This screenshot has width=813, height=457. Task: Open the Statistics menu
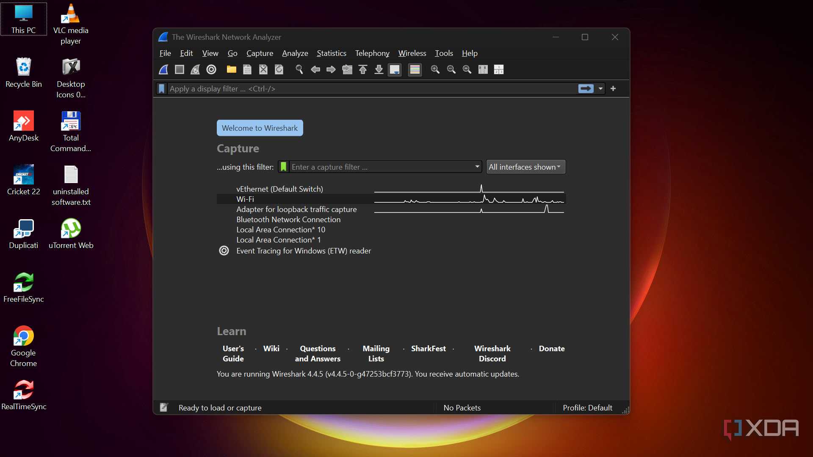coord(332,53)
